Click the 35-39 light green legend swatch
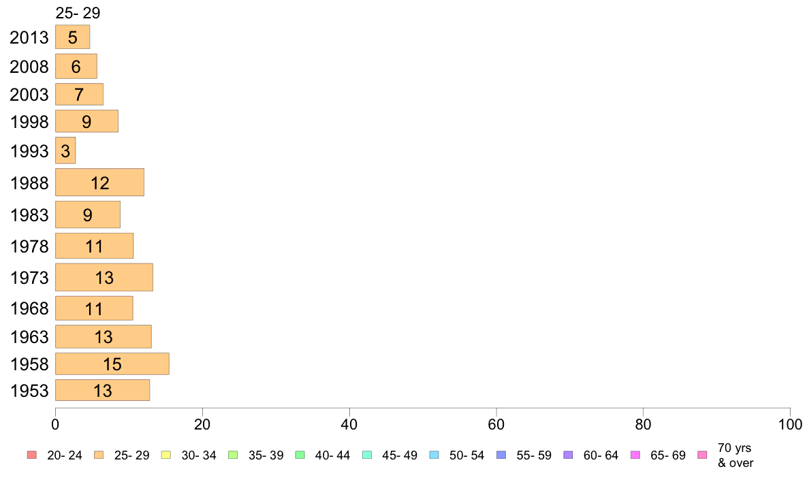809x501 pixels. pos(233,455)
